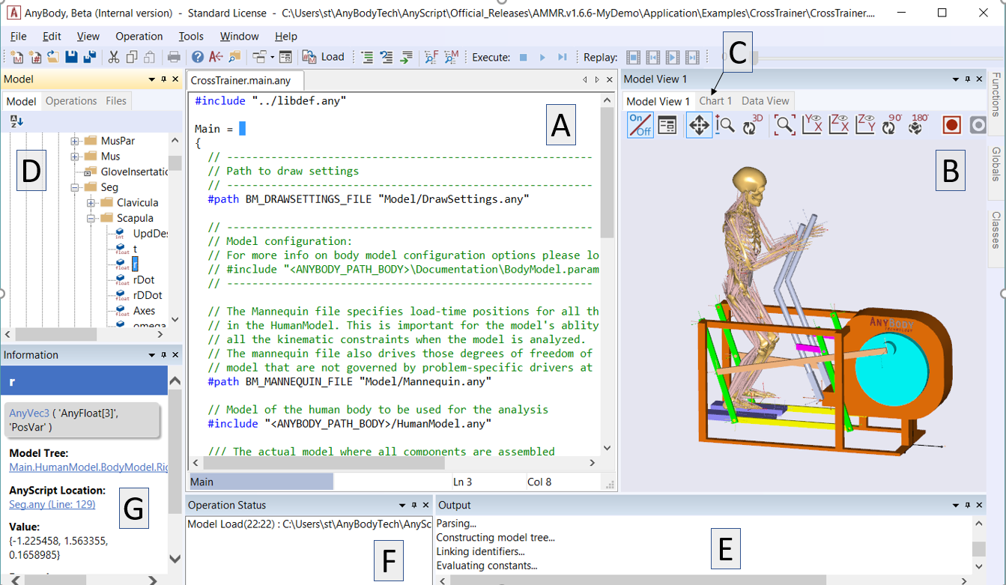Copy using the toolbar copy icon
1006x585 pixels.
[x=132, y=57]
